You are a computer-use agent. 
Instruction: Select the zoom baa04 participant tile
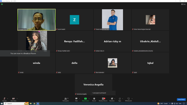[75, 20]
